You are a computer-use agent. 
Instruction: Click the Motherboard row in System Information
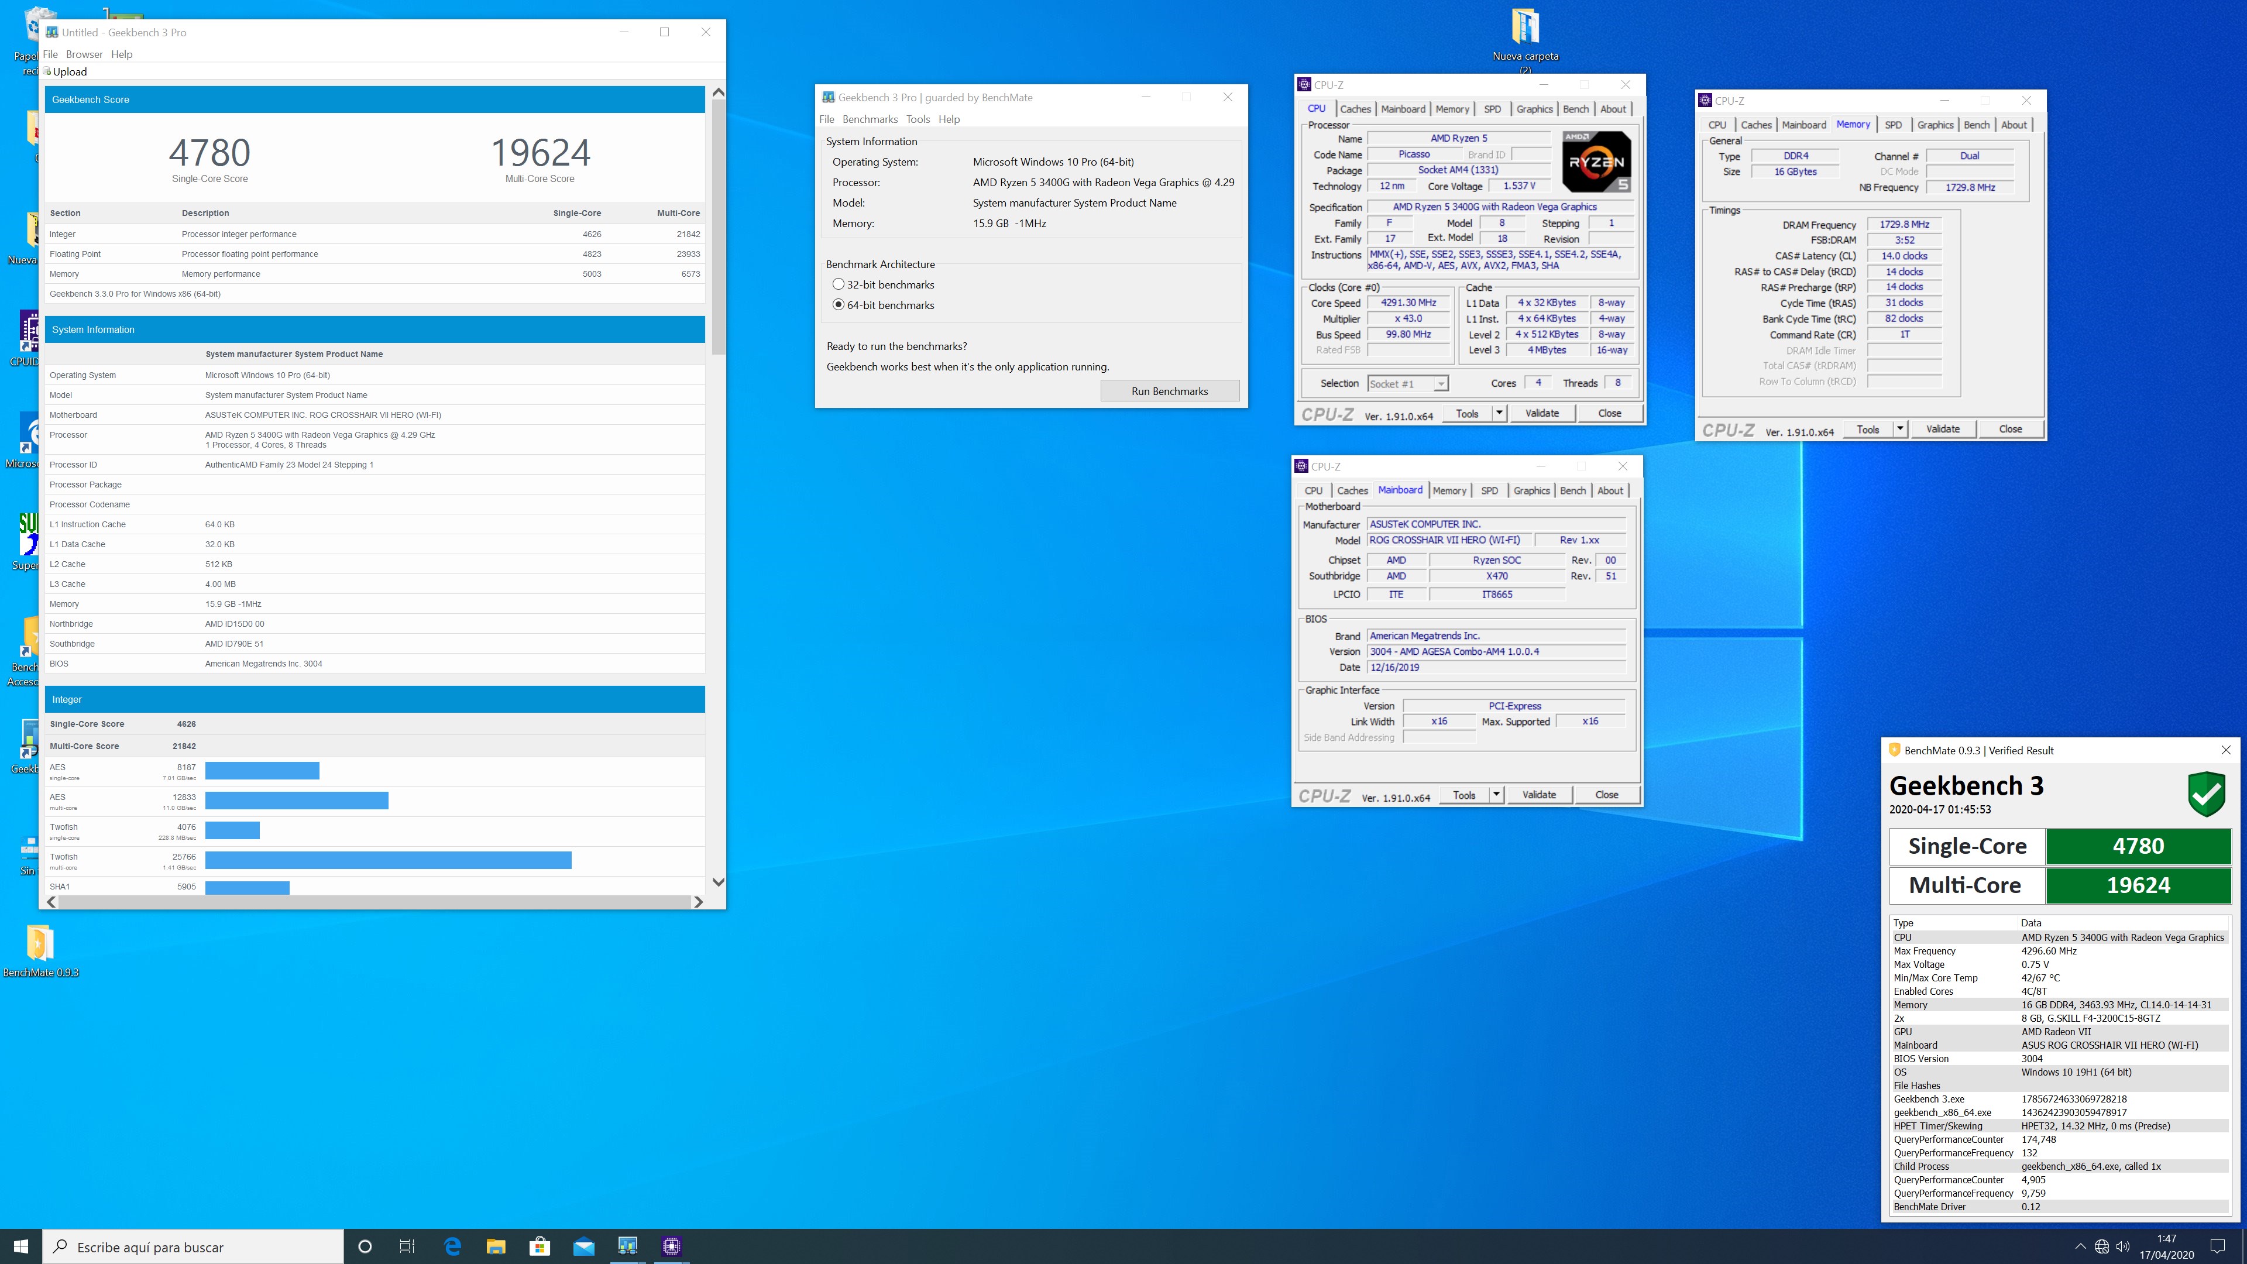[x=375, y=415]
